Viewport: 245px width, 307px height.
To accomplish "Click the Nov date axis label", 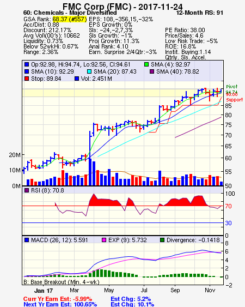I will click(210, 290).
